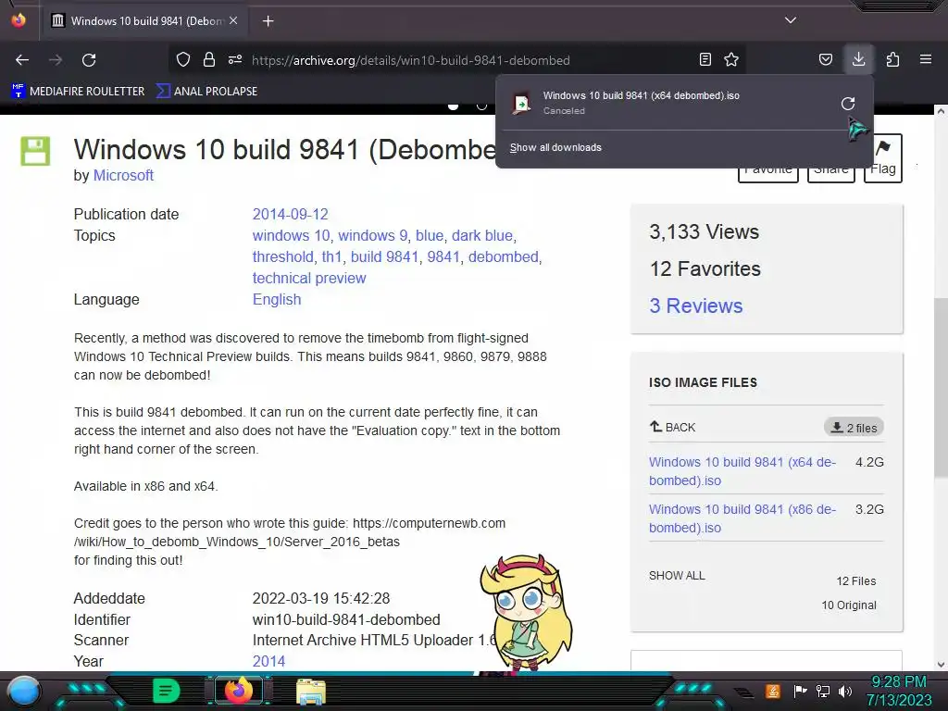The height and width of the screenshot is (711, 948).
Task: Jump to the 3 Reviews section
Action: [x=696, y=306]
